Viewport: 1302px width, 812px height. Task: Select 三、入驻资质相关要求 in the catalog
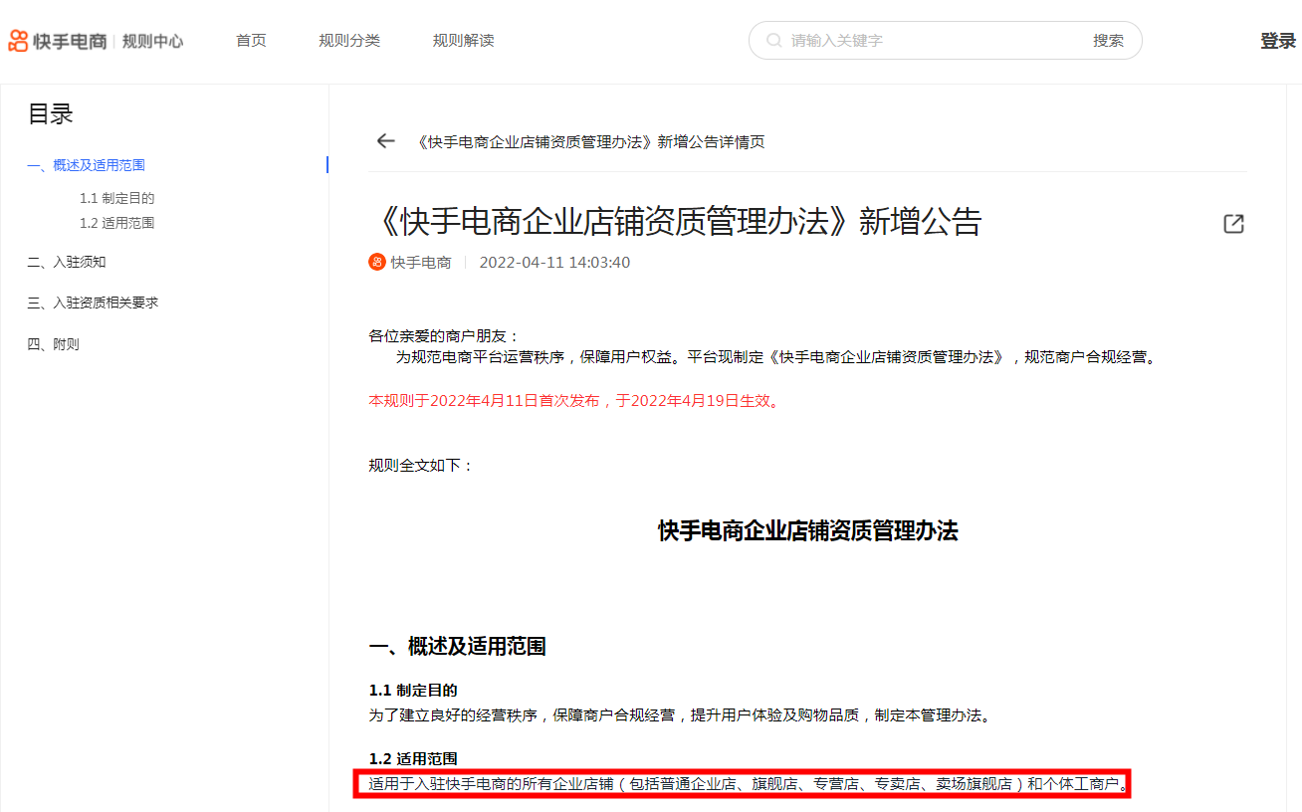pyautogui.click(x=93, y=303)
